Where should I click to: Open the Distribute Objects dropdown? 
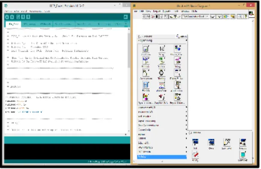point(219,17)
